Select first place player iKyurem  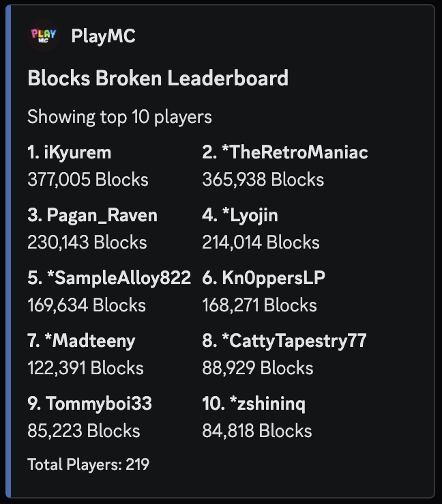coord(70,152)
